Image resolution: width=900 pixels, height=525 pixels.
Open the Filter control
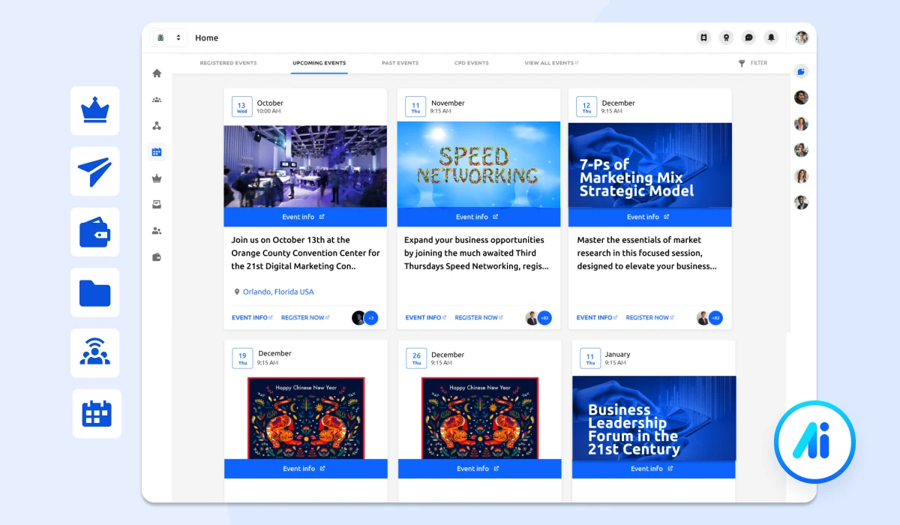[753, 63]
